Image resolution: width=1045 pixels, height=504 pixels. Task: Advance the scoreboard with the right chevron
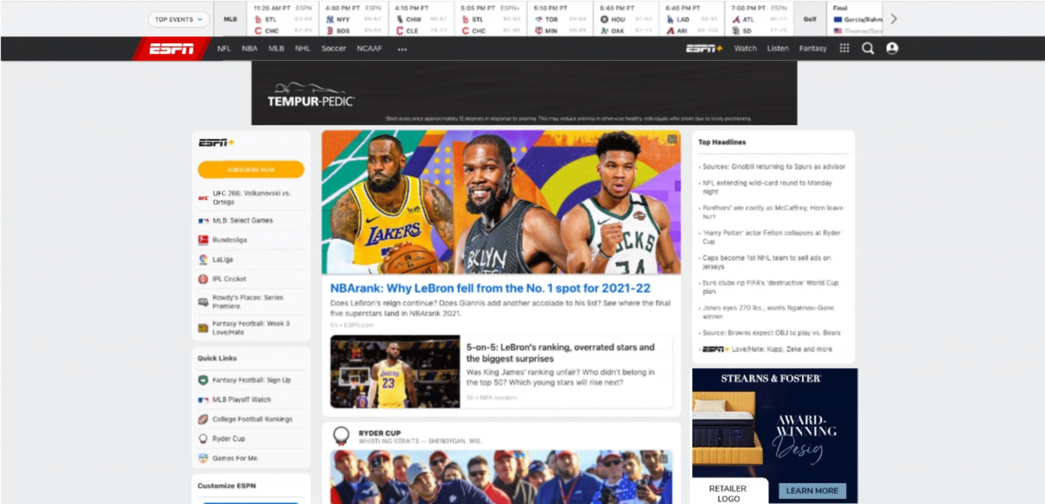893,18
